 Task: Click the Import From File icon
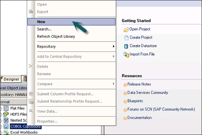click(x=126, y=55)
